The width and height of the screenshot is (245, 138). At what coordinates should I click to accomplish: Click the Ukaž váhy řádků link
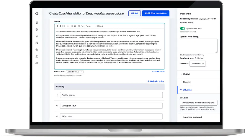[x=156, y=81]
